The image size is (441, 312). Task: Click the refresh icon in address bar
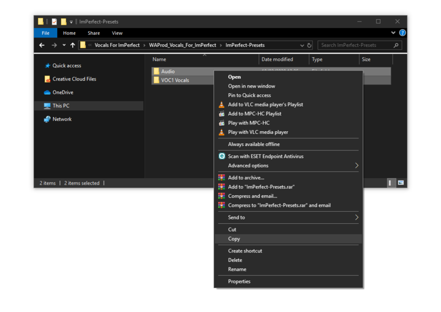309,45
